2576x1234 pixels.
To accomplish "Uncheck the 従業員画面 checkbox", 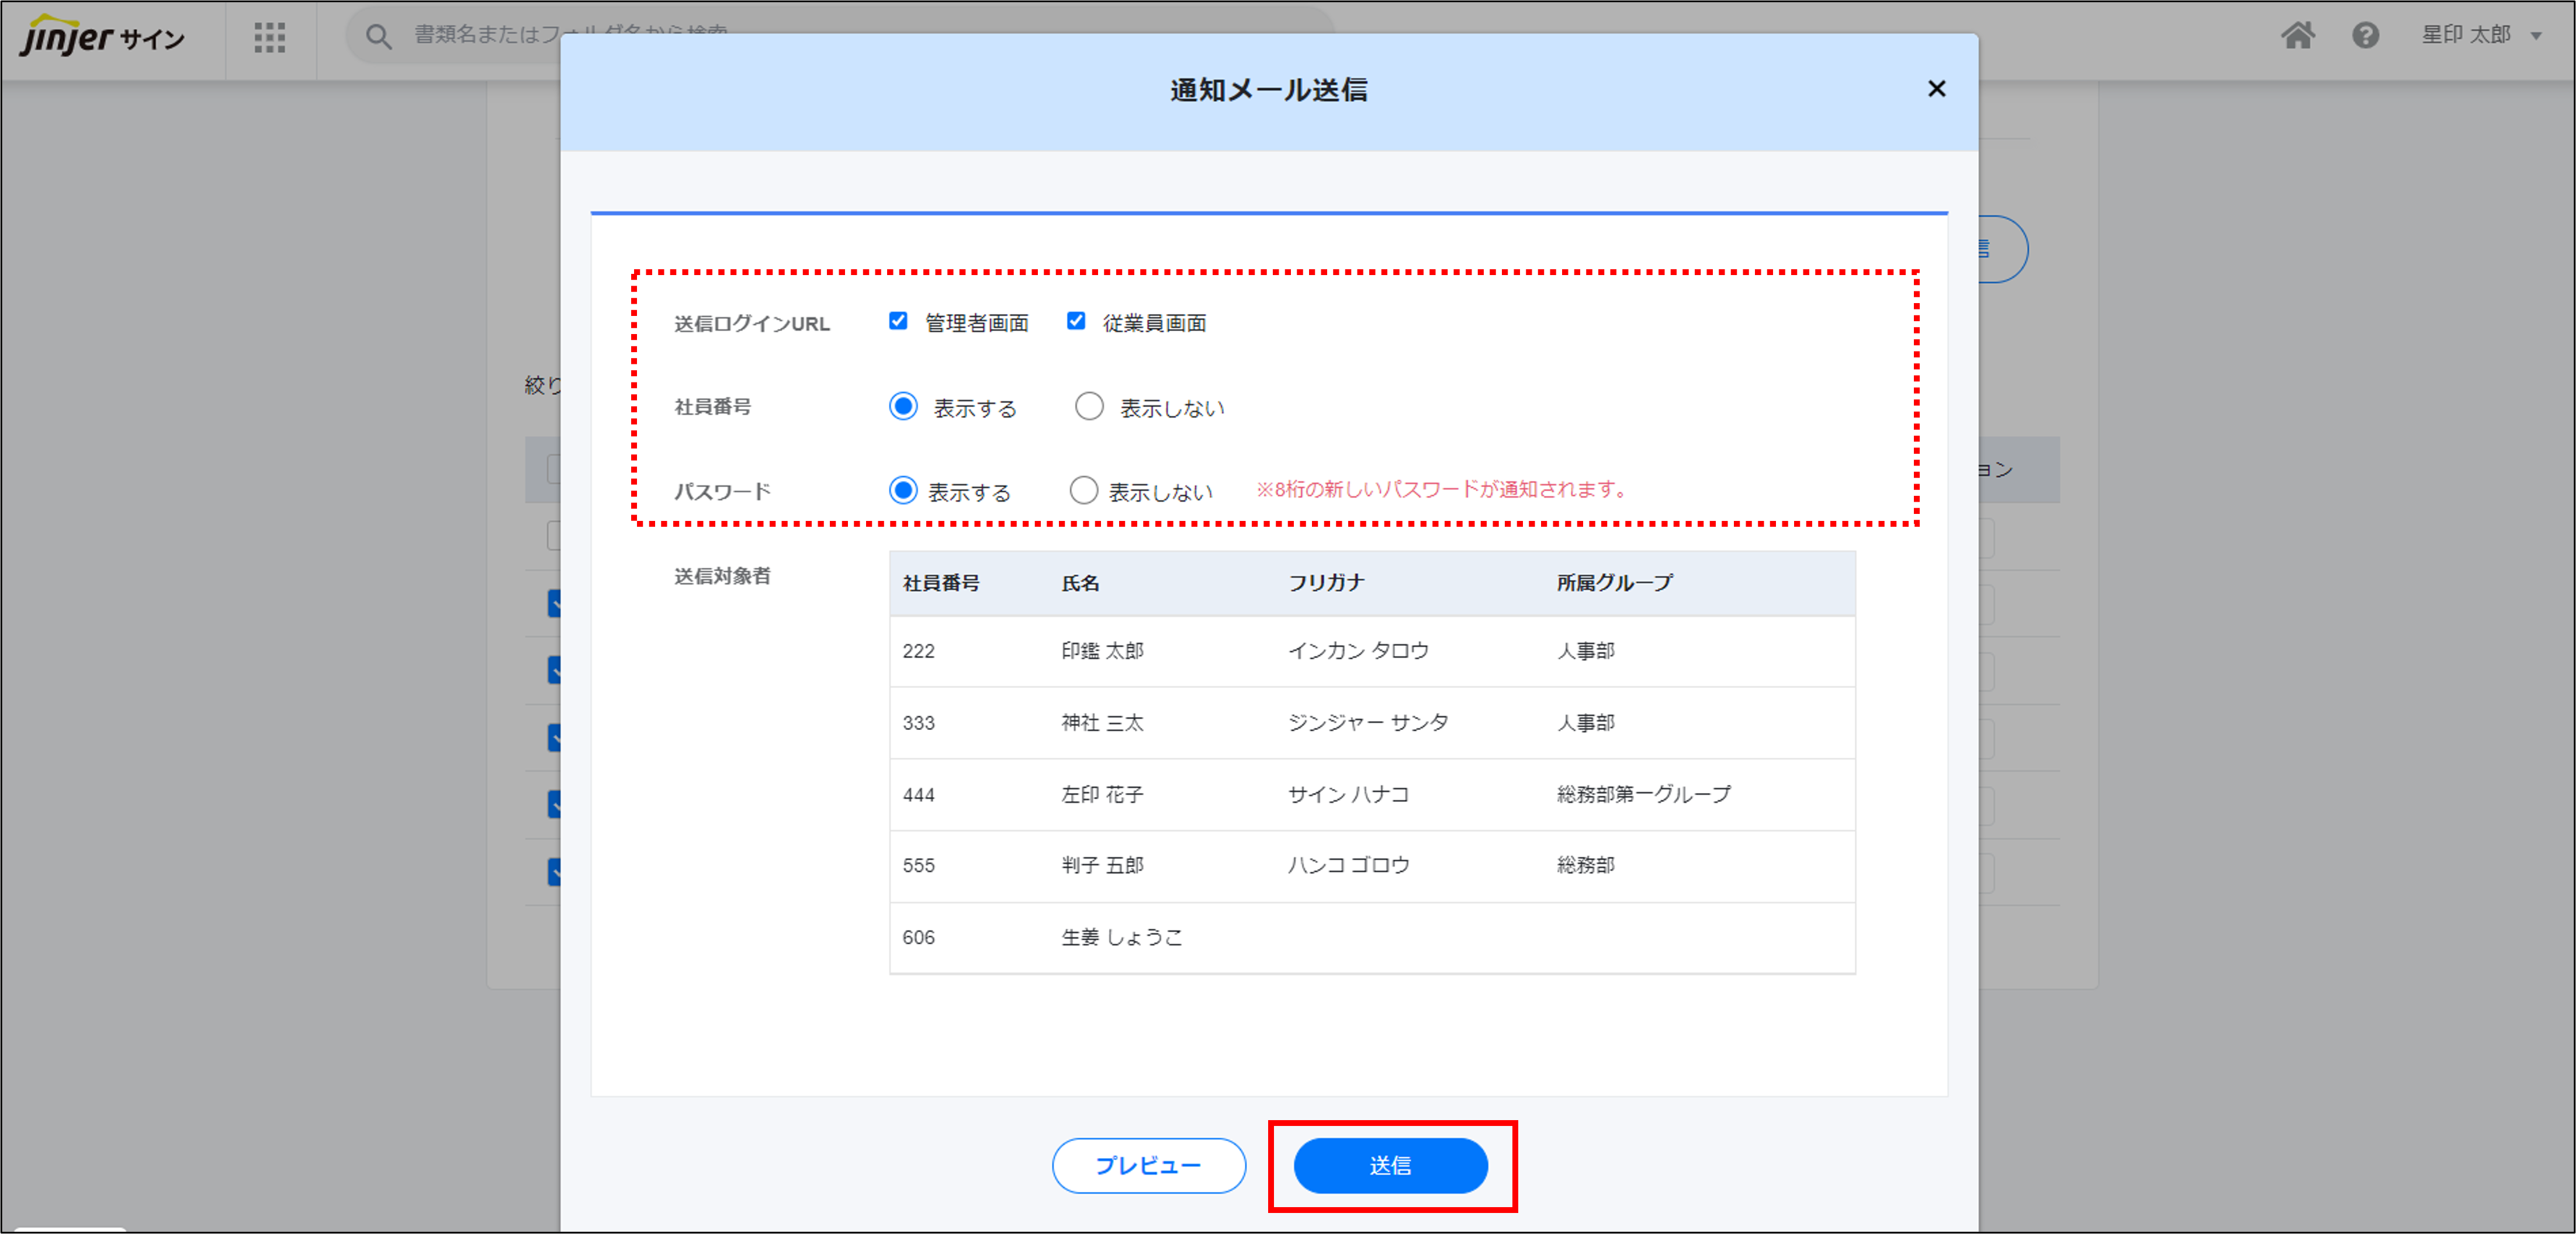I will pos(1075,322).
